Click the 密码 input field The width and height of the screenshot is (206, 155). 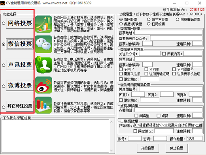160,138
